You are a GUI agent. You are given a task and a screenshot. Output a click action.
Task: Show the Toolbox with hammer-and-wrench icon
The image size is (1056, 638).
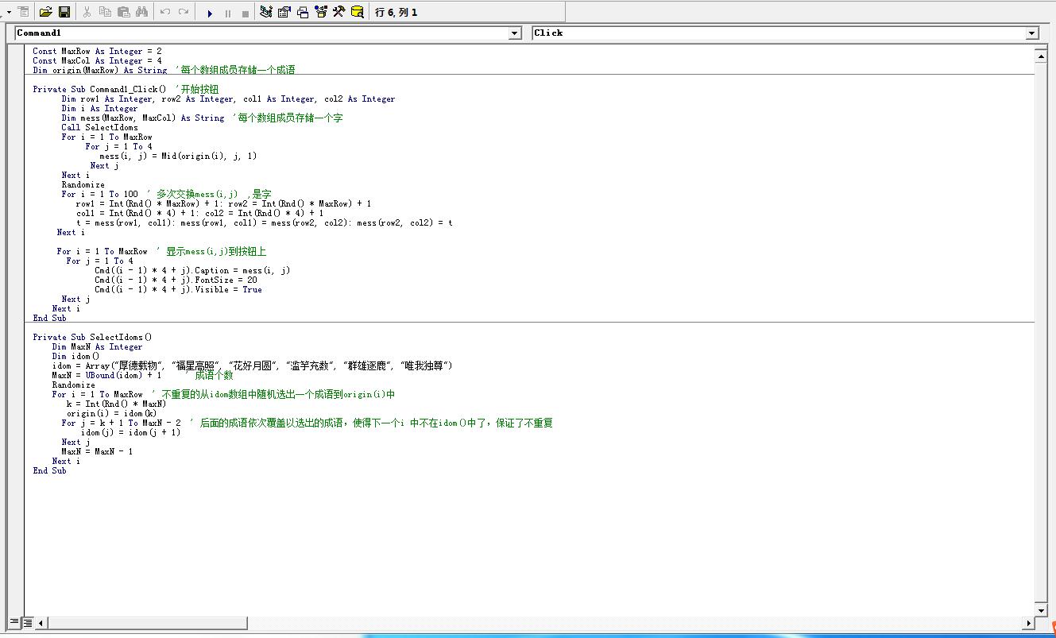point(338,12)
